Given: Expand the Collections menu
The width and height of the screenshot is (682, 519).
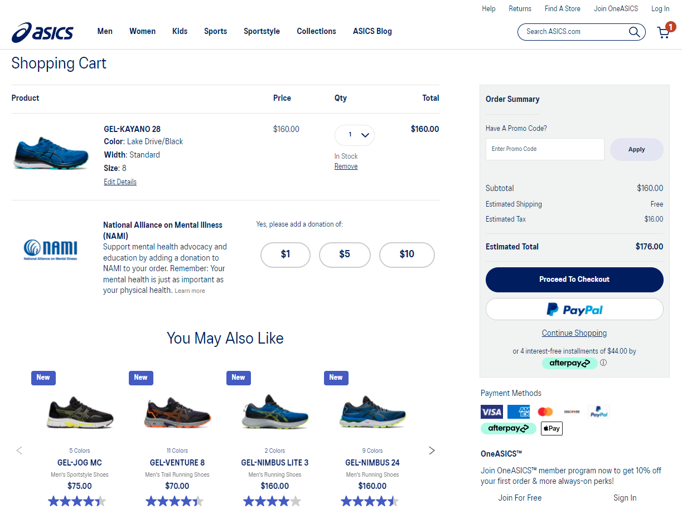Looking at the screenshot, I should pos(316,31).
